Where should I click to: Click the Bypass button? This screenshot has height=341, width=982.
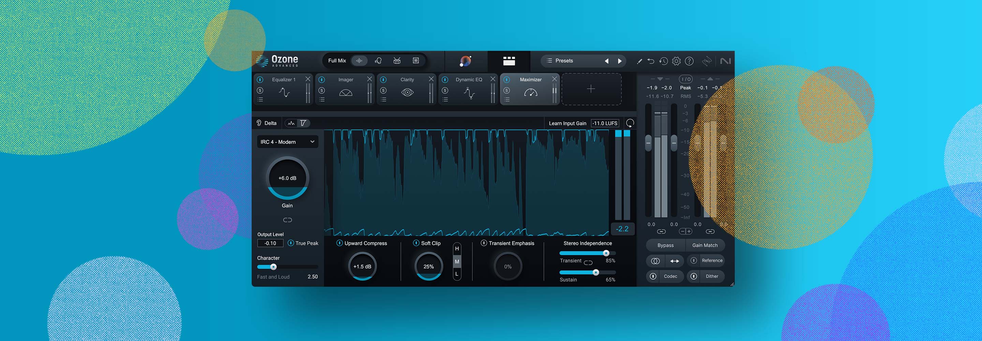(666, 245)
